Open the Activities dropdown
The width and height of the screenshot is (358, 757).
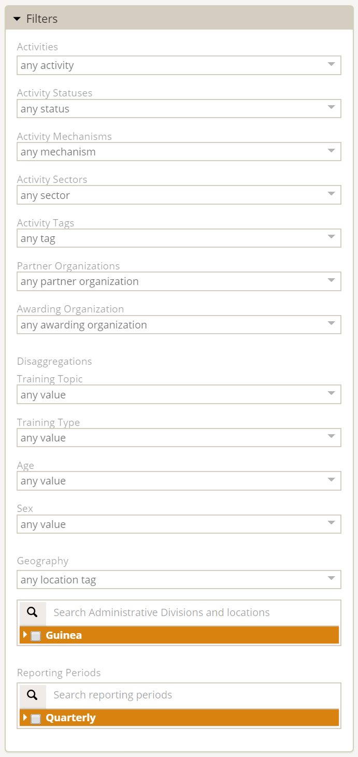(x=179, y=65)
